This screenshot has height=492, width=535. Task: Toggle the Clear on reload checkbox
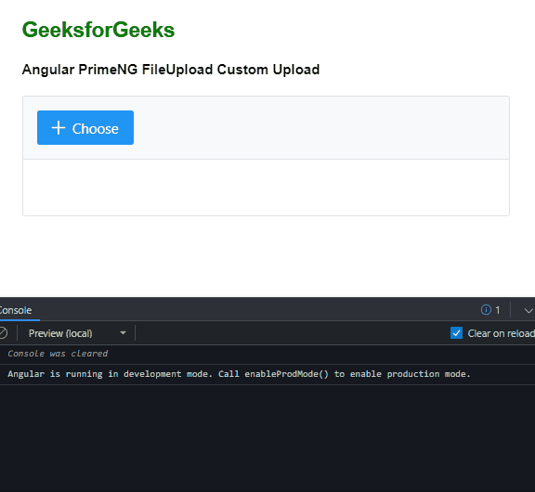click(456, 333)
